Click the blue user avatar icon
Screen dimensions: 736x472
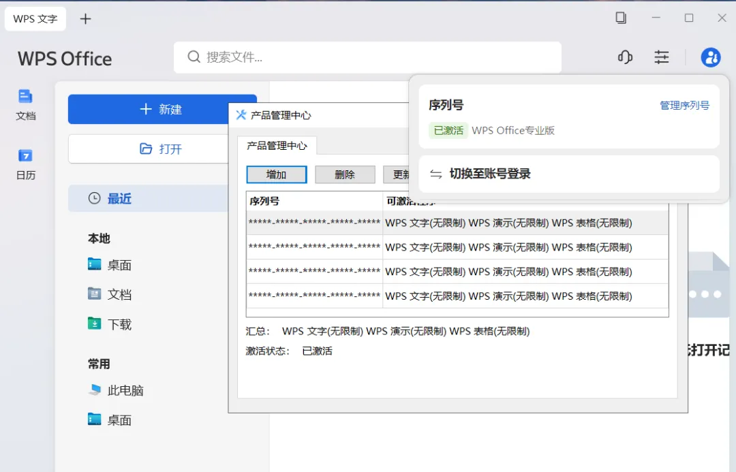coord(711,57)
